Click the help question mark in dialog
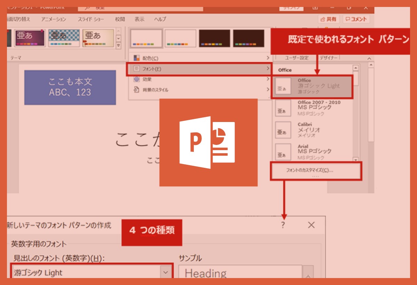Image resolution: width=417 pixels, height=285 pixels. [283, 225]
